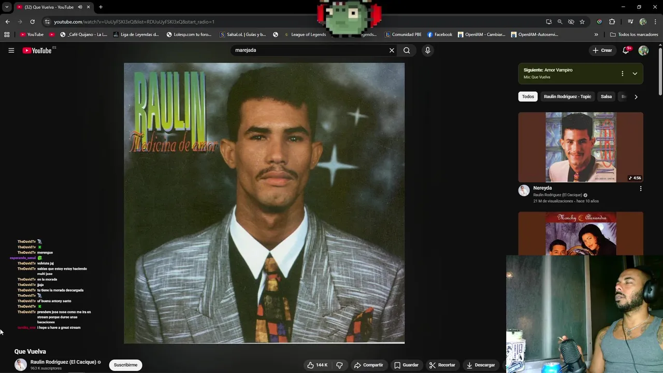This screenshot has width=663, height=373.
Task: Bookmark this page with the star
Action: (582, 22)
